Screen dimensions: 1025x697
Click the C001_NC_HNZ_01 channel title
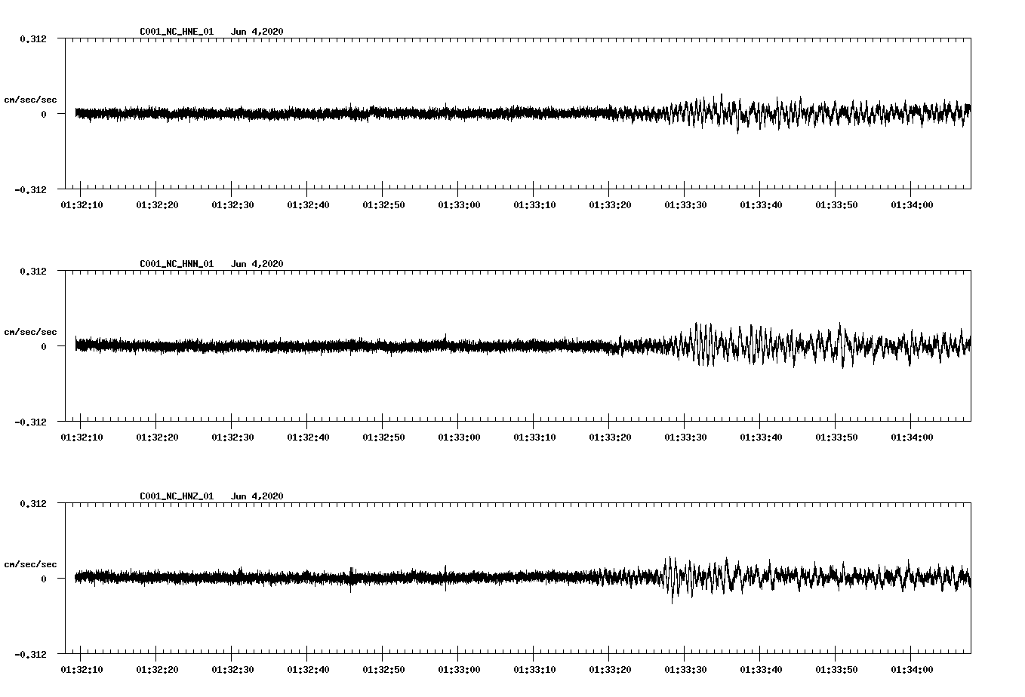[177, 496]
